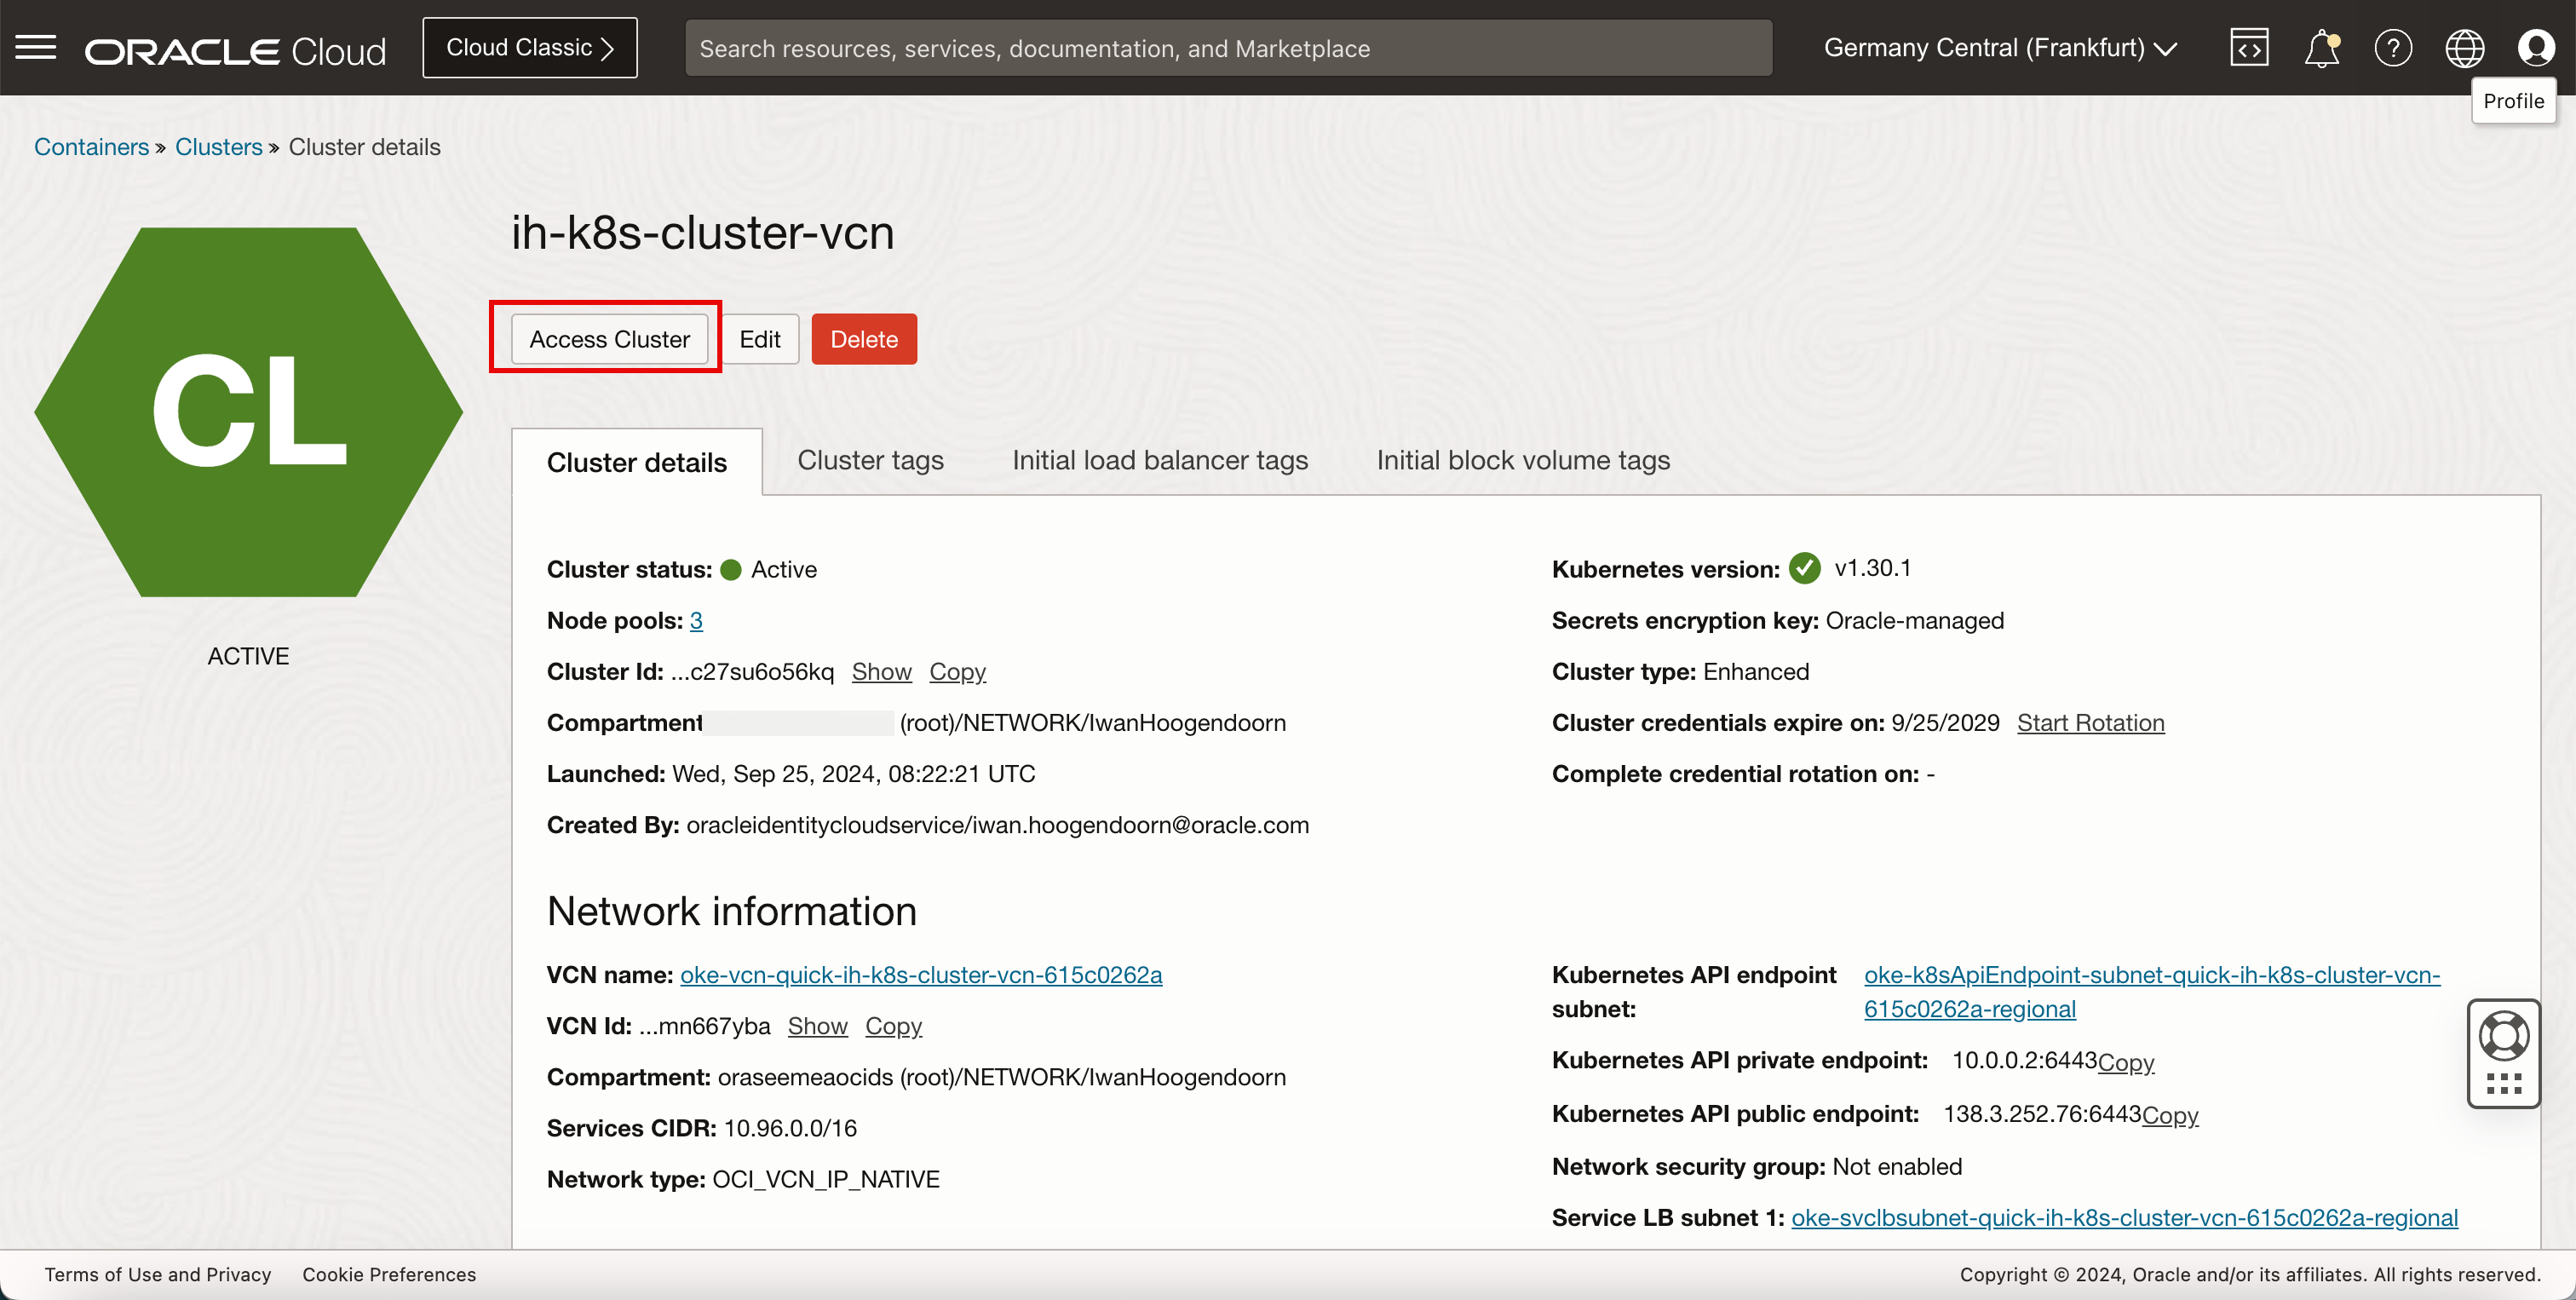Click the Access Cluster button

click(609, 339)
